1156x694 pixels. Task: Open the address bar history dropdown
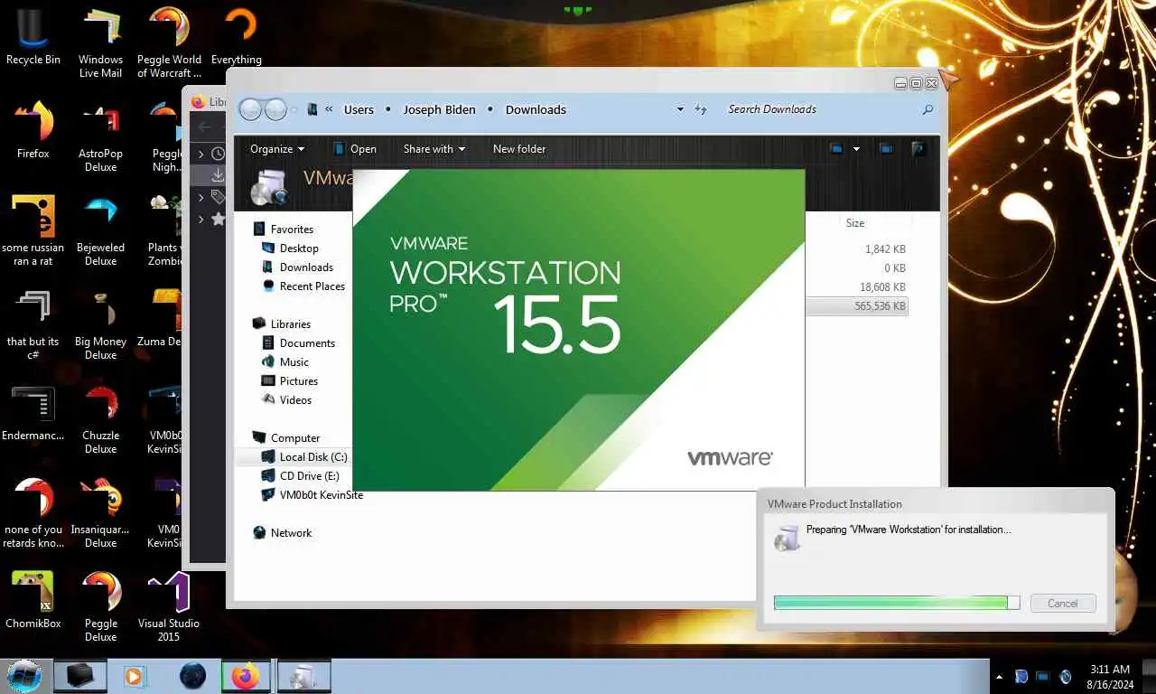coord(680,109)
